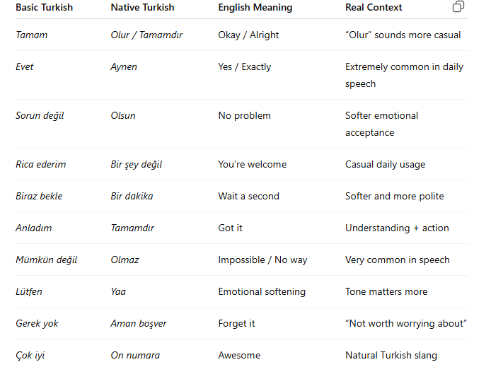
Task: Click the English Meaning column header
Action: [x=255, y=7]
